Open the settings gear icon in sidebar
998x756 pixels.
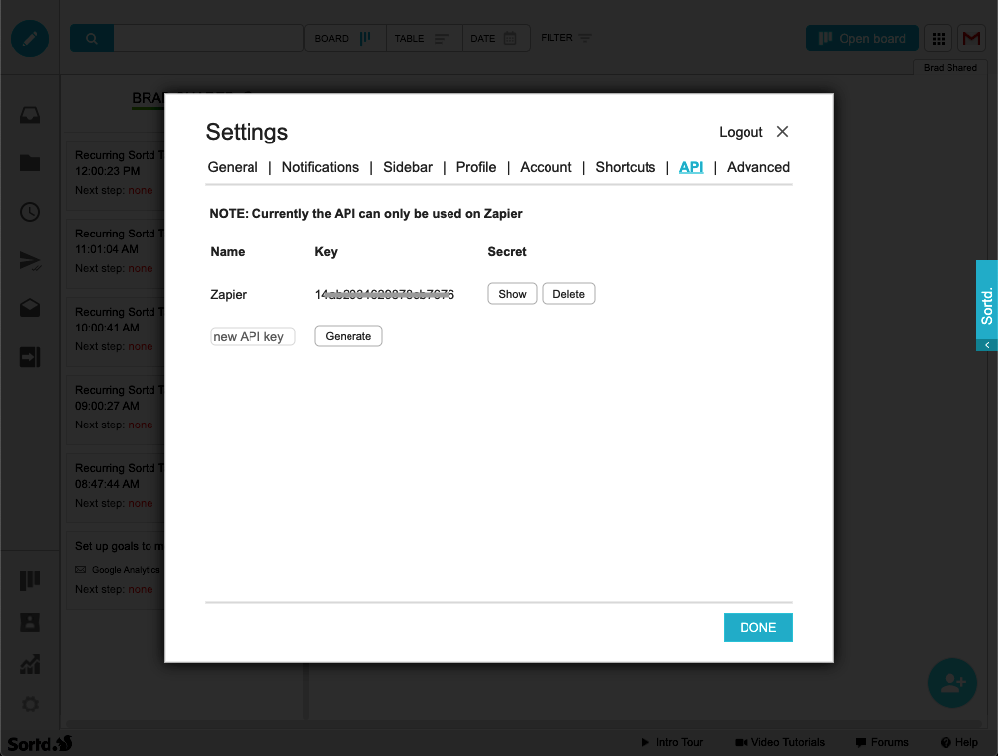point(30,705)
